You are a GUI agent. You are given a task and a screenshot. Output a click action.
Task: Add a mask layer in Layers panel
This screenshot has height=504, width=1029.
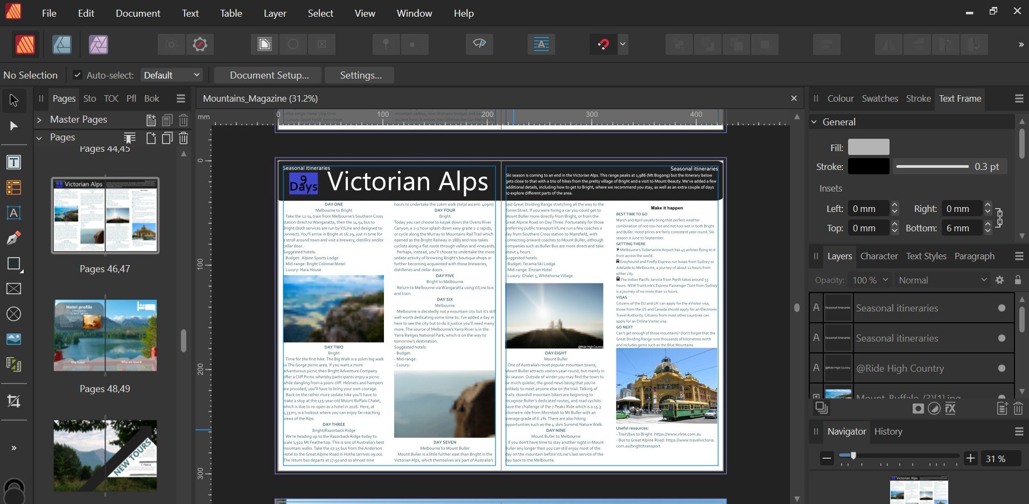918,409
